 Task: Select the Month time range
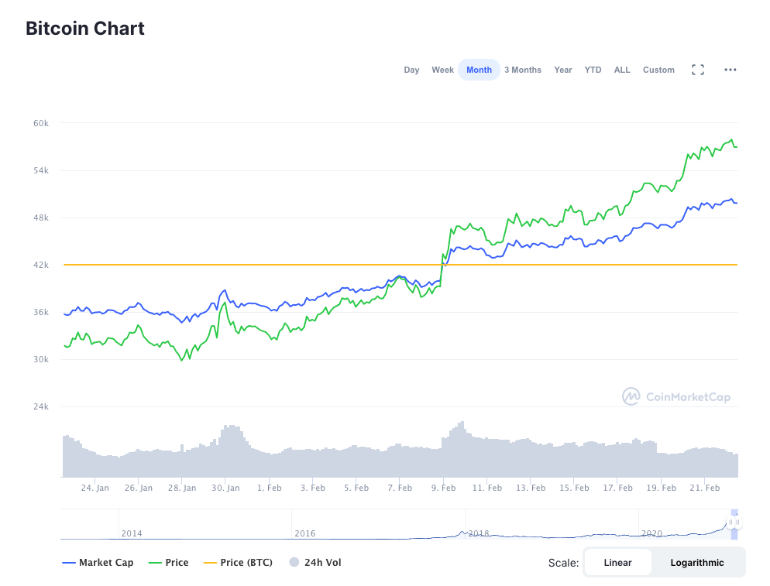point(479,70)
